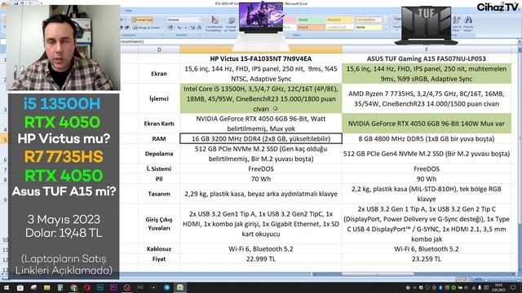This screenshot has height=293, width=522.
Task: Select row 5 header
Action: pos(5,139)
